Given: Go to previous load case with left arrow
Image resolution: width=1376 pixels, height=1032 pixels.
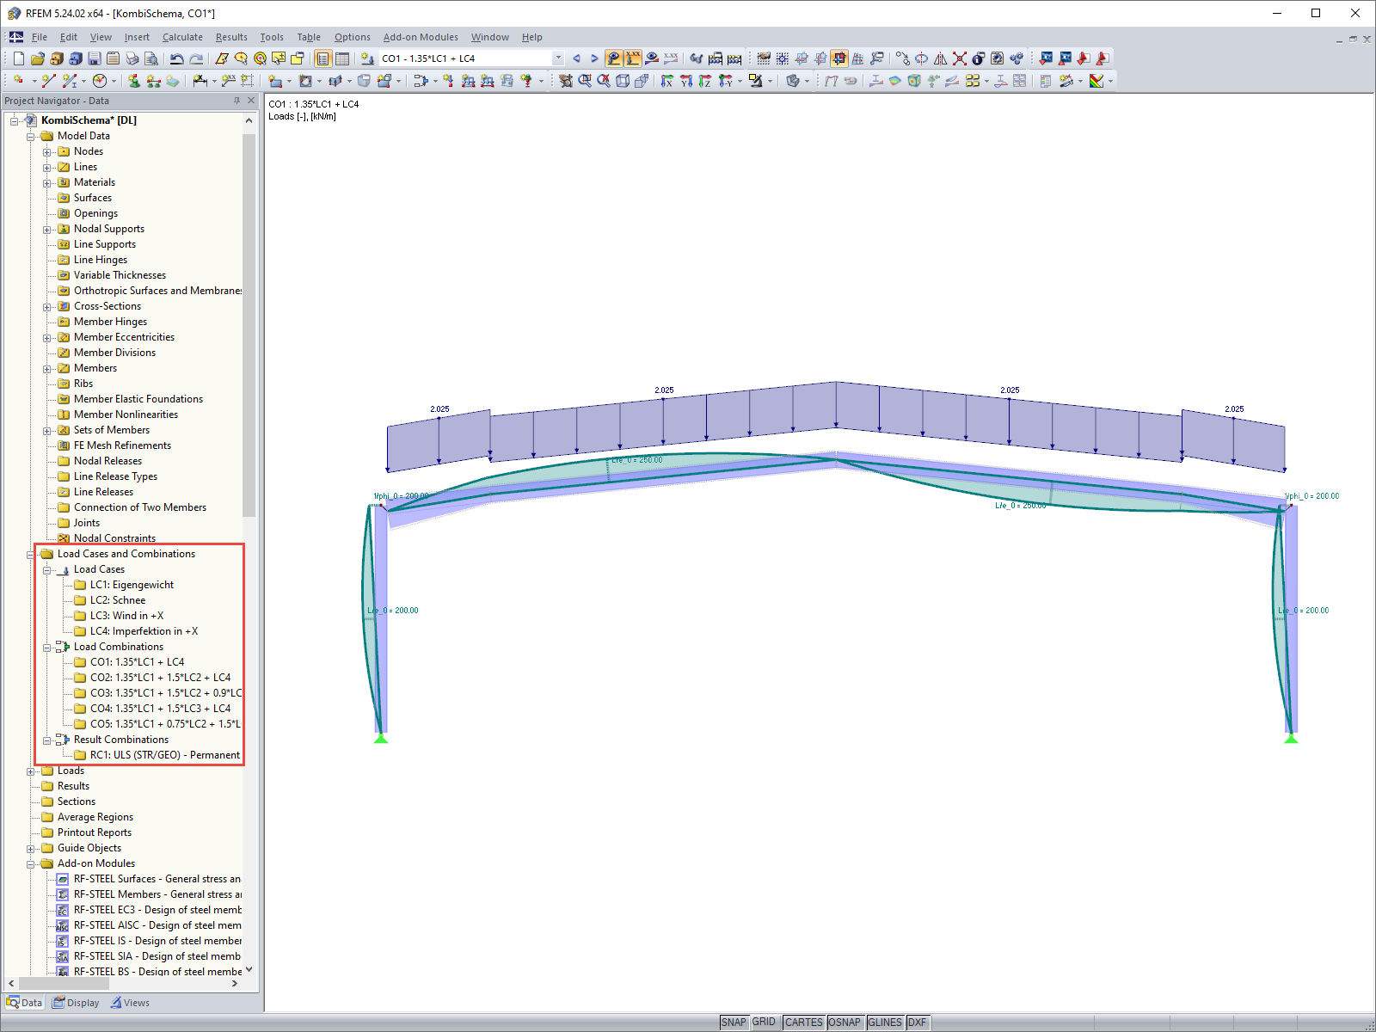Looking at the screenshot, I should click(576, 58).
